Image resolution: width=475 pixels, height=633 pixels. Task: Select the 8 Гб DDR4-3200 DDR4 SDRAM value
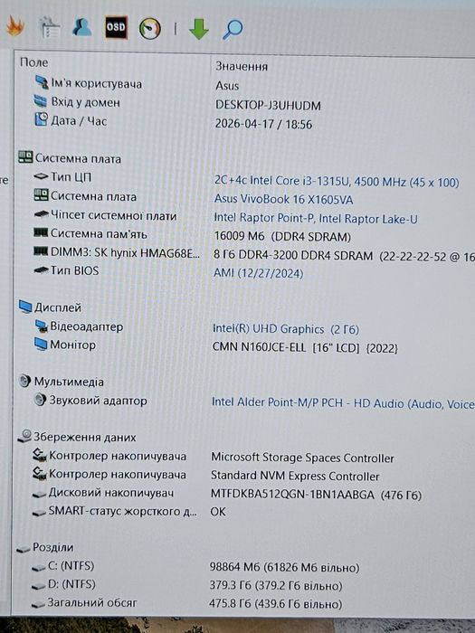click(344, 256)
